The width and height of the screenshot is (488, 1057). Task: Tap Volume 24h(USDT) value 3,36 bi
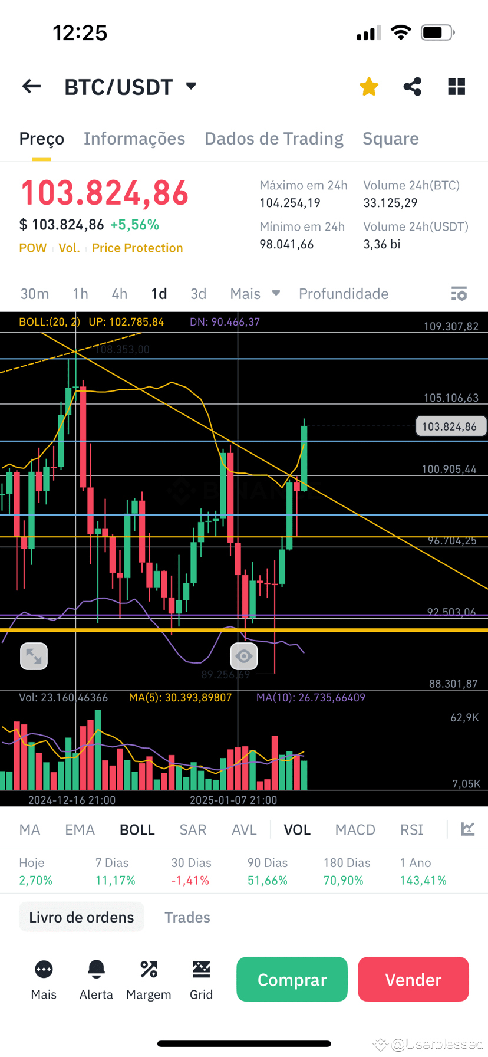381,244
